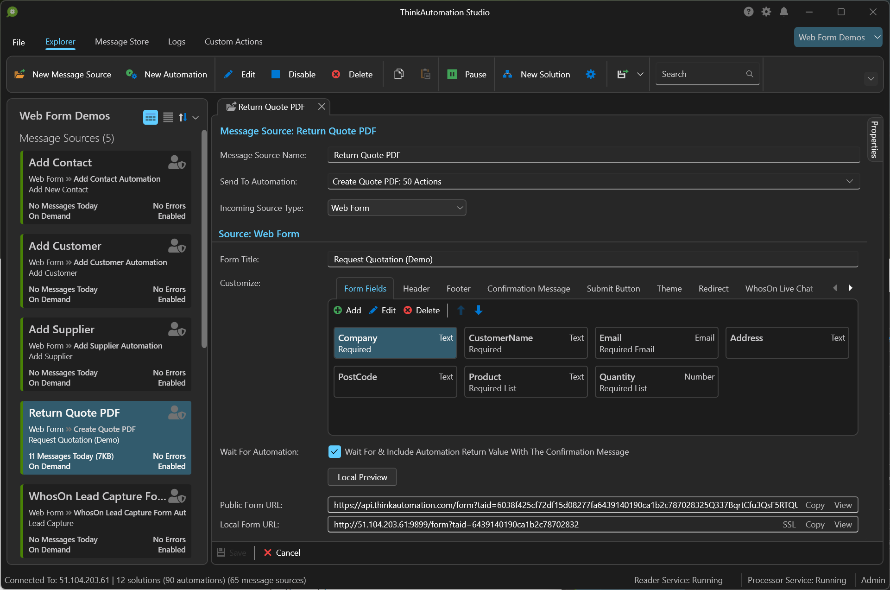Image resolution: width=890 pixels, height=590 pixels.
Task: Click New Solution in toolbar
Action: point(537,74)
